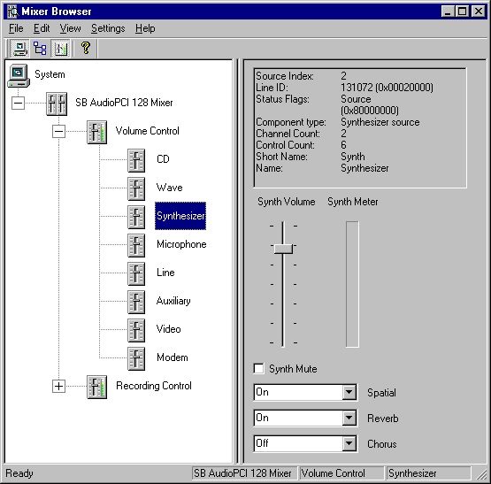Viewport: 491px width, 484px height.
Task: Click the Synth Volume slider thumb
Action: 283,249
